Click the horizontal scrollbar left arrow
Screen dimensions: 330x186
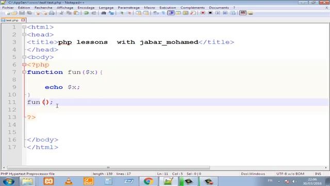click(4, 167)
